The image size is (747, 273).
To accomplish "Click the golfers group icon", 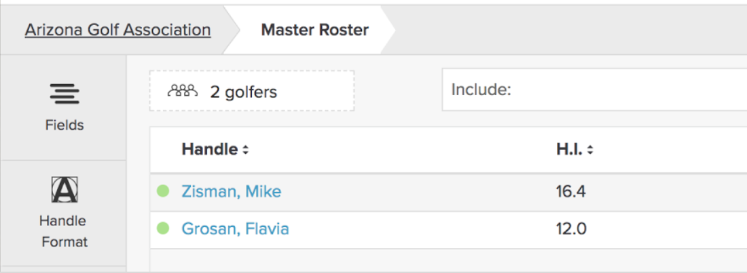I will click(182, 90).
